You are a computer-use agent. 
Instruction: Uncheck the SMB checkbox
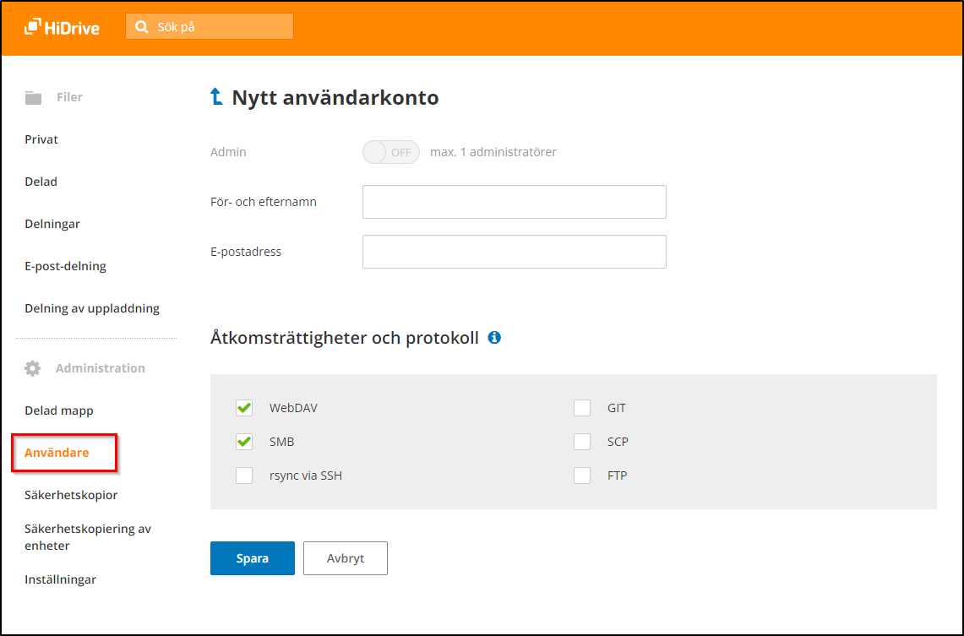(244, 442)
